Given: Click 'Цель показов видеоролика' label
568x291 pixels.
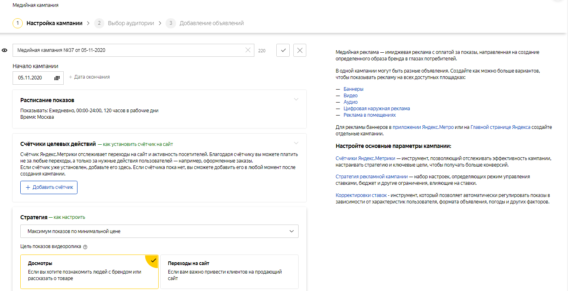Looking at the screenshot, I should (51, 246).
